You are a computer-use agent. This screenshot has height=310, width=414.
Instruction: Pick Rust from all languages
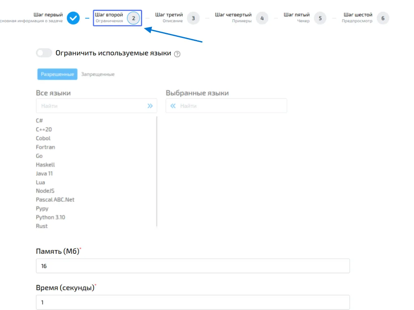pos(42,226)
